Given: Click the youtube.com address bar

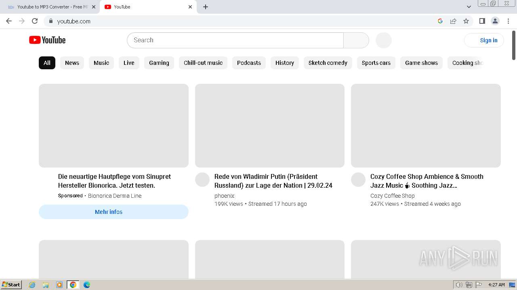Looking at the screenshot, I should [242, 21].
